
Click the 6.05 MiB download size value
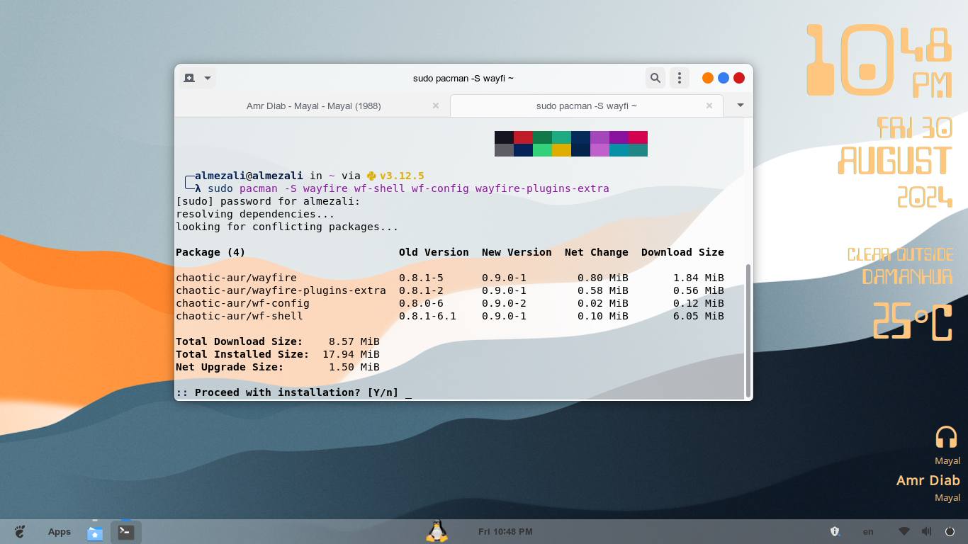tap(699, 316)
